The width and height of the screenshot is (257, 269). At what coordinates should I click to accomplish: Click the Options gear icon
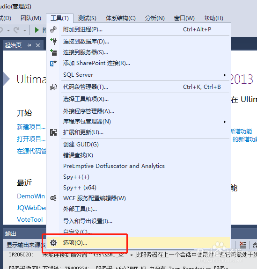(53, 243)
